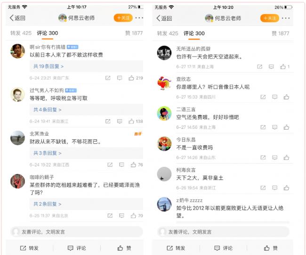Repost 无所适丛的孤僻's comment via share icon
The image size is (306, 255).
[259, 66]
